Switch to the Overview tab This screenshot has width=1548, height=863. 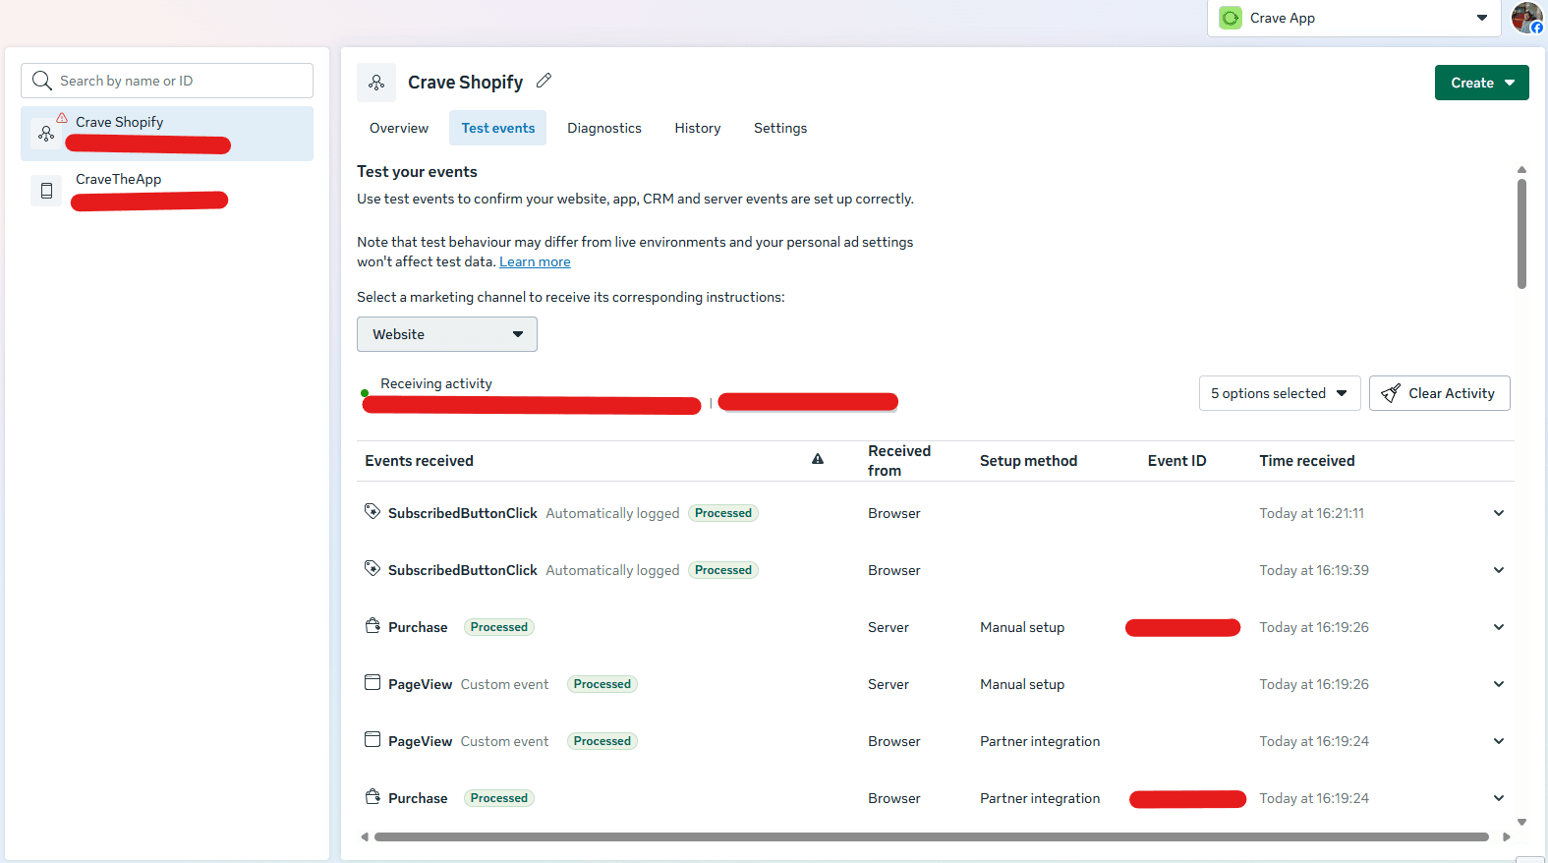pos(399,128)
